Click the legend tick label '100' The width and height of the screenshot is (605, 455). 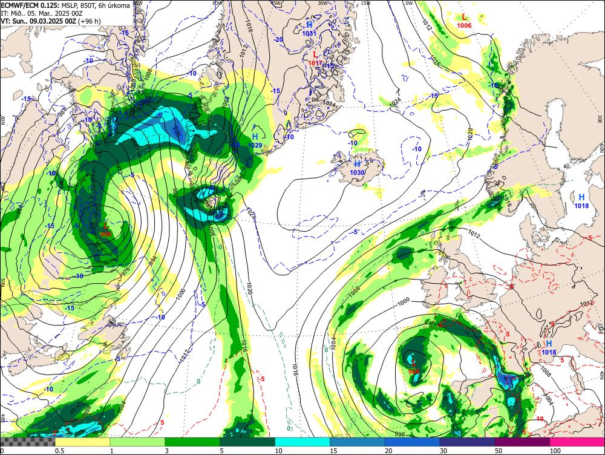pyautogui.click(x=555, y=451)
